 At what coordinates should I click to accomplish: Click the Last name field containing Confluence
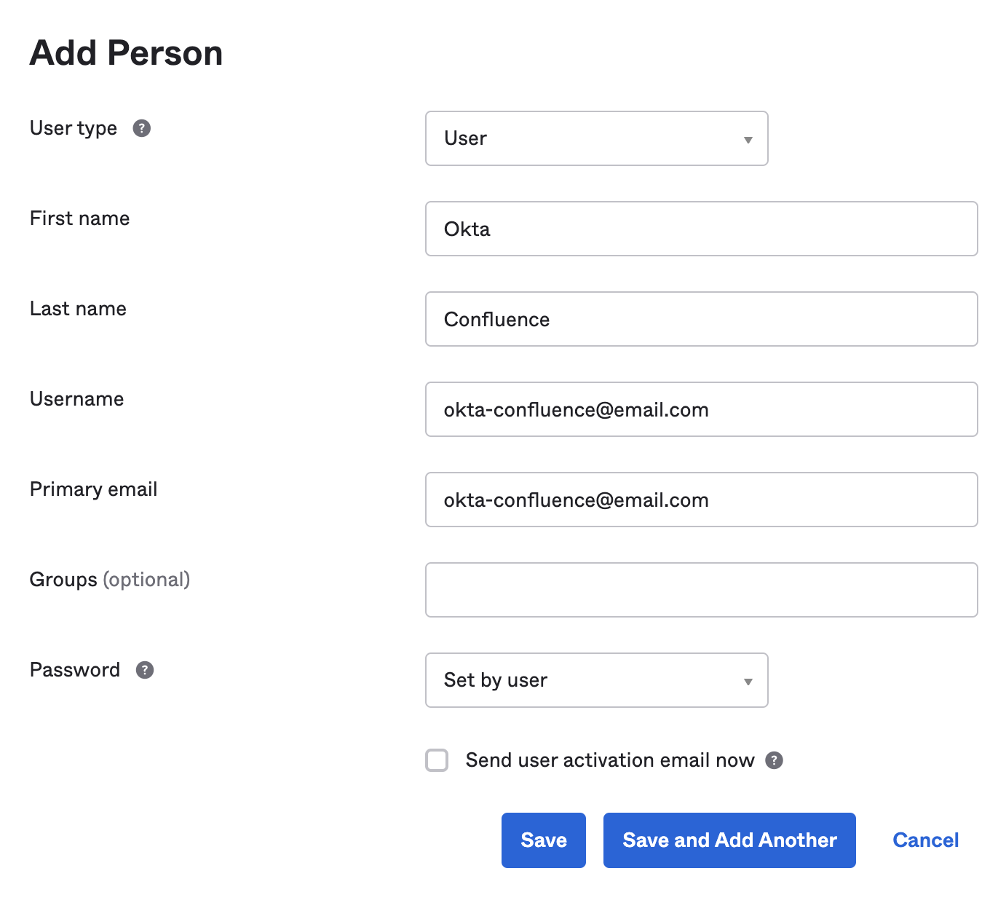(x=701, y=319)
